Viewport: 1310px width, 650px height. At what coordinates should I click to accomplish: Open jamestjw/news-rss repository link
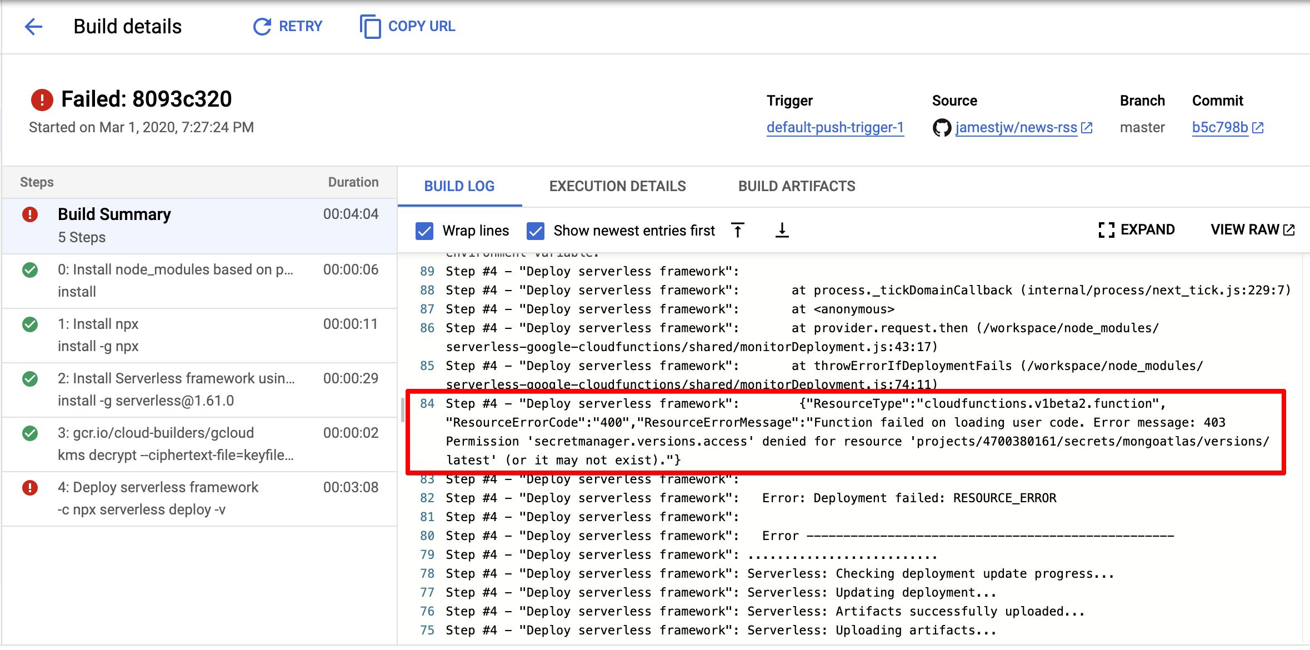click(x=1016, y=128)
